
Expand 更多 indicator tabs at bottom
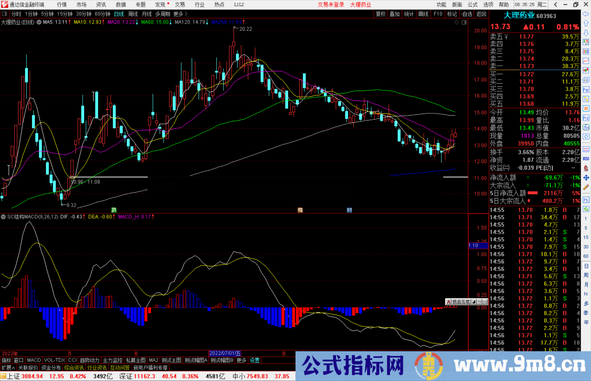point(241,361)
